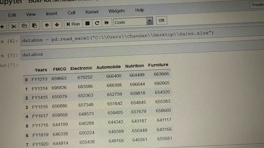Click Electronic value 640288

coord(86,123)
